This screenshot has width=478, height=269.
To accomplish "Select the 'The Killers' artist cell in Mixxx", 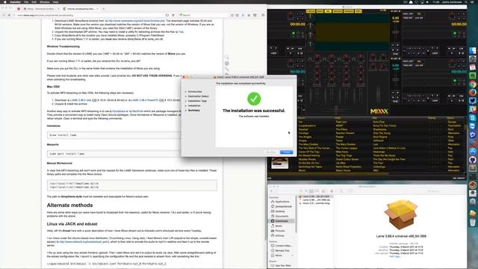I will pos(341,129).
